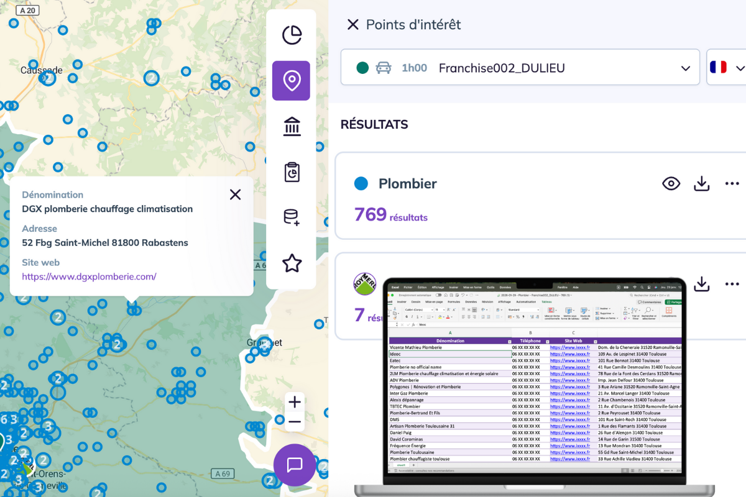Open the clipboard report icon

(292, 172)
